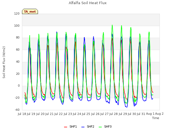Click the Jul 25 x-axis tick label
The width and height of the screenshot is (176, 132).
86,114
